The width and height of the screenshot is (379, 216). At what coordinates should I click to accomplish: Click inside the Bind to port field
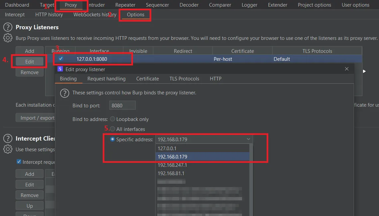click(x=122, y=105)
